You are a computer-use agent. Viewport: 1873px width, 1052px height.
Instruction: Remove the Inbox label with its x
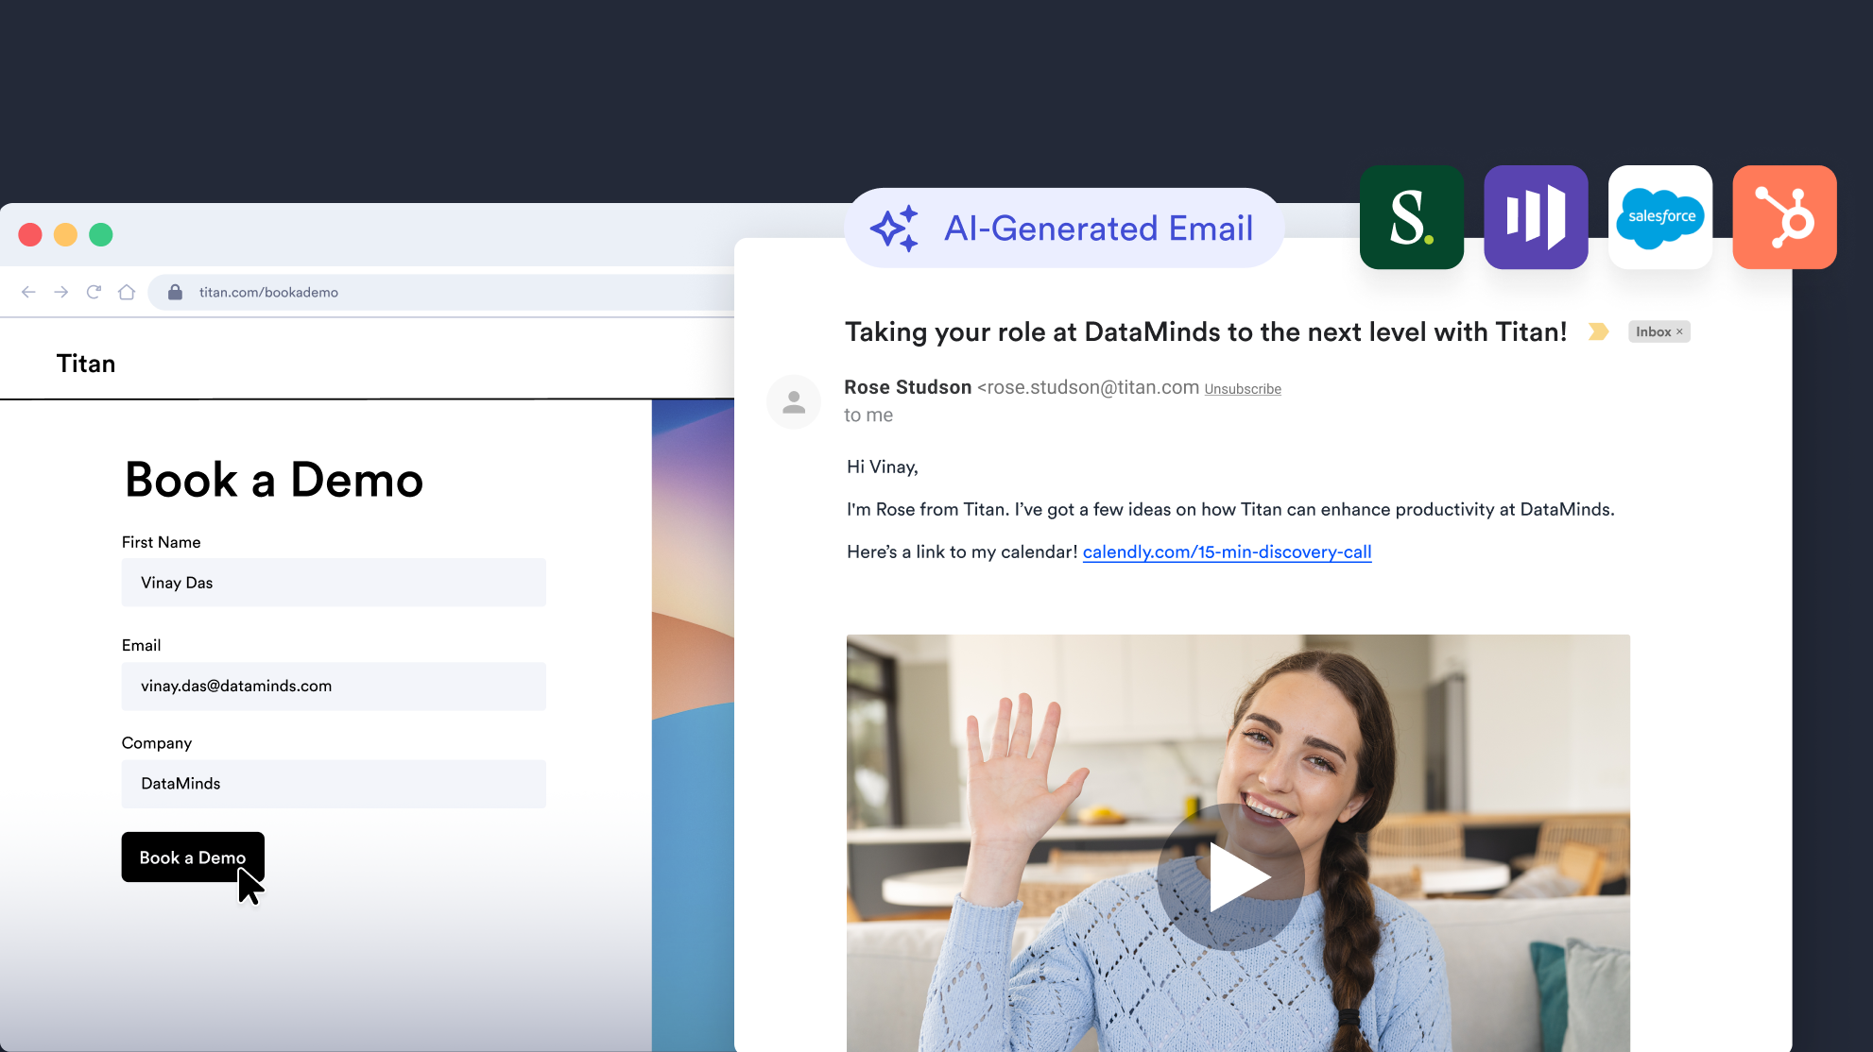tap(1679, 332)
